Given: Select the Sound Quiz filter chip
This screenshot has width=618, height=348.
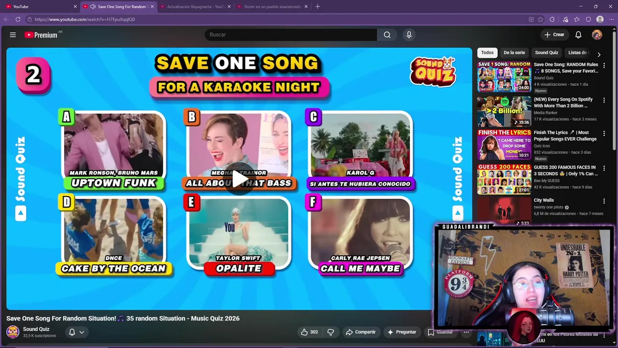Looking at the screenshot, I should [x=547, y=53].
